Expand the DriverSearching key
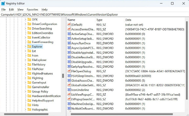189x116 pixels. pyautogui.click(x=25, y=28)
